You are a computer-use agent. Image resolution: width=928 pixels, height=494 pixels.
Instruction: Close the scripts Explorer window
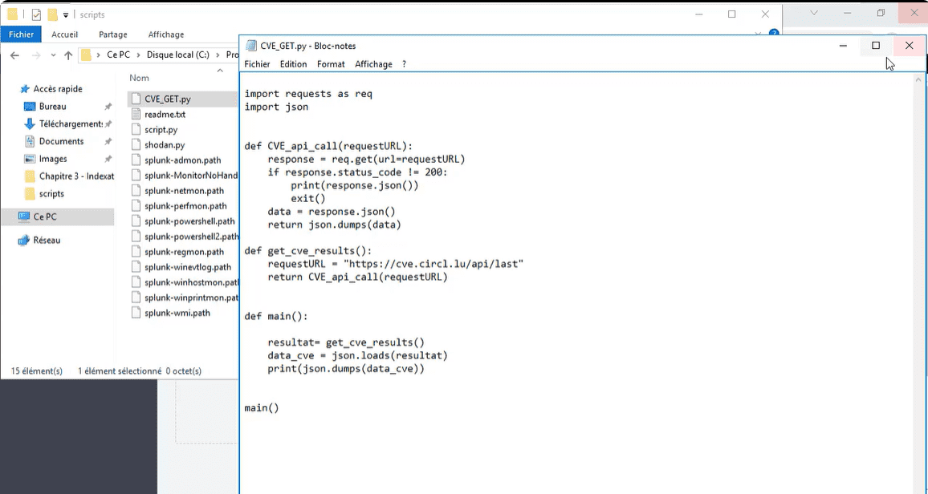coord(765,14)
